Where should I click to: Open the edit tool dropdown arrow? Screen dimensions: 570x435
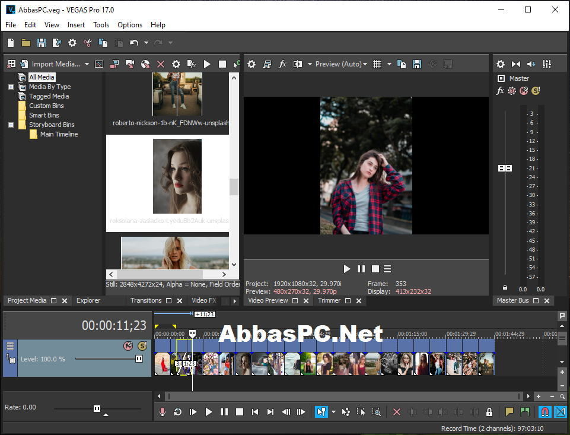pos(334,412)
